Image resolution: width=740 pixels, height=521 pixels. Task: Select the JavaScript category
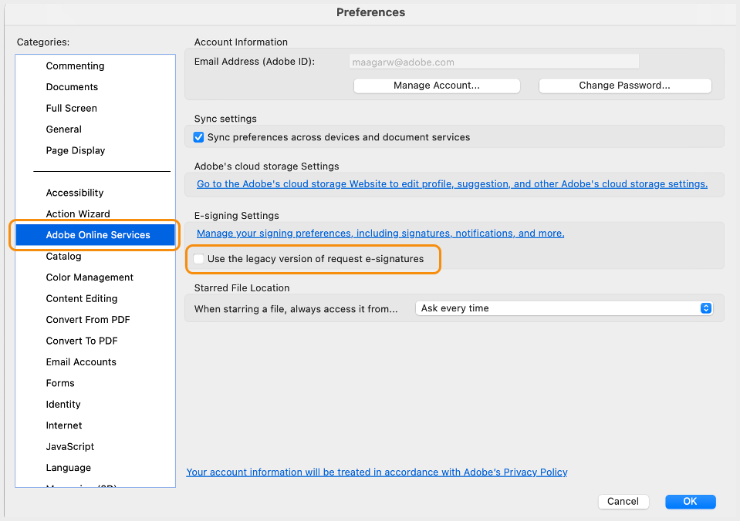(x=69, y=446)
